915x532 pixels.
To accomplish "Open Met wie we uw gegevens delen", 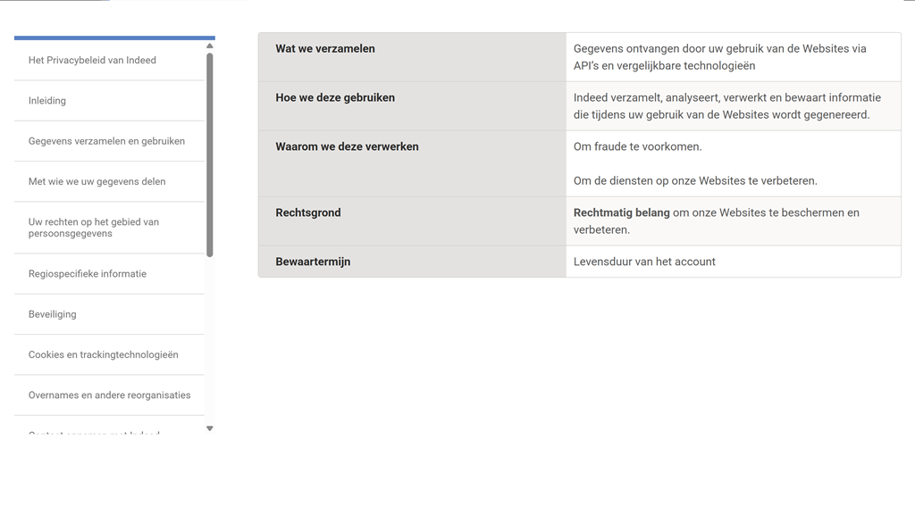I will (97, 181).
